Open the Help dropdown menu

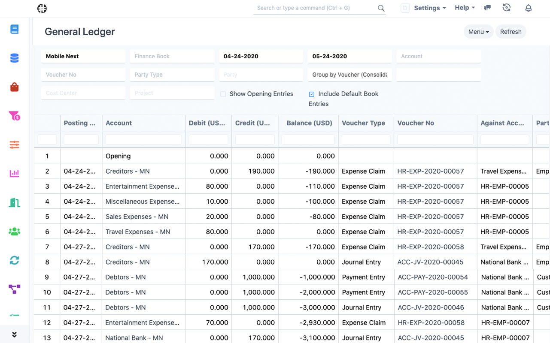click(465, 8)
